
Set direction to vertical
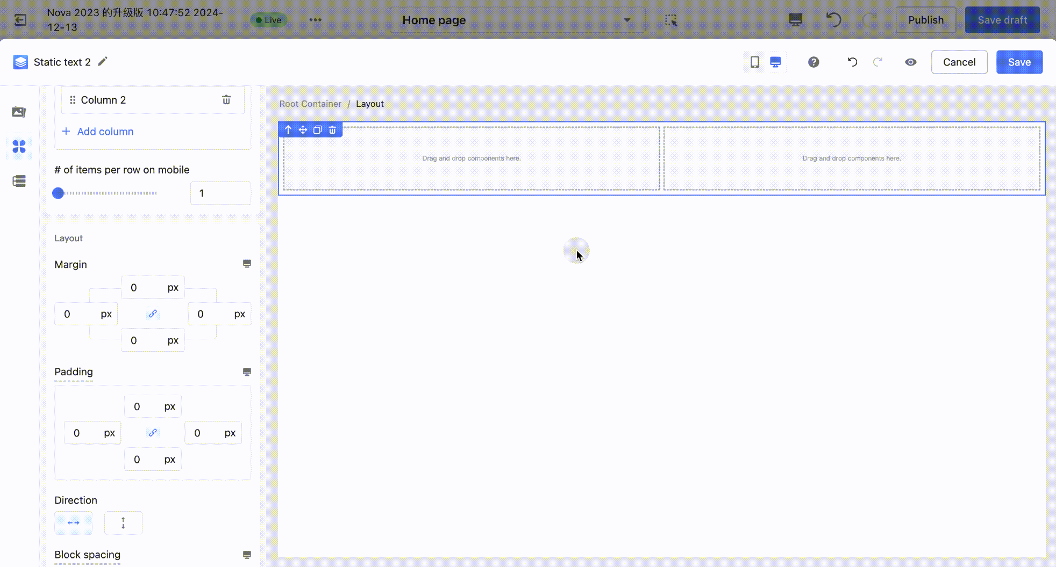[123, 523]
